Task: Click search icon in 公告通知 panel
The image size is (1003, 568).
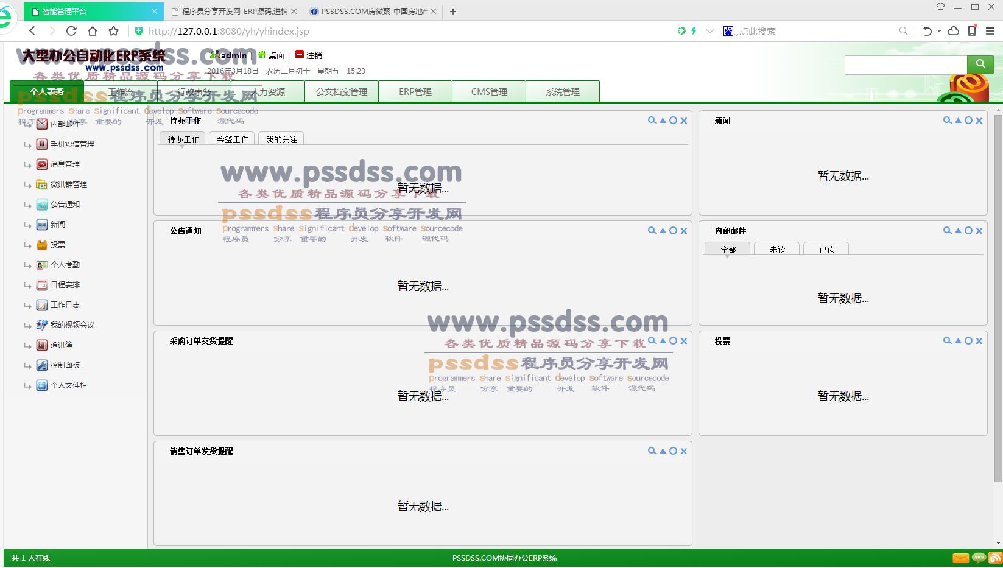Action: pyautogui.click(x=652, y=231)
